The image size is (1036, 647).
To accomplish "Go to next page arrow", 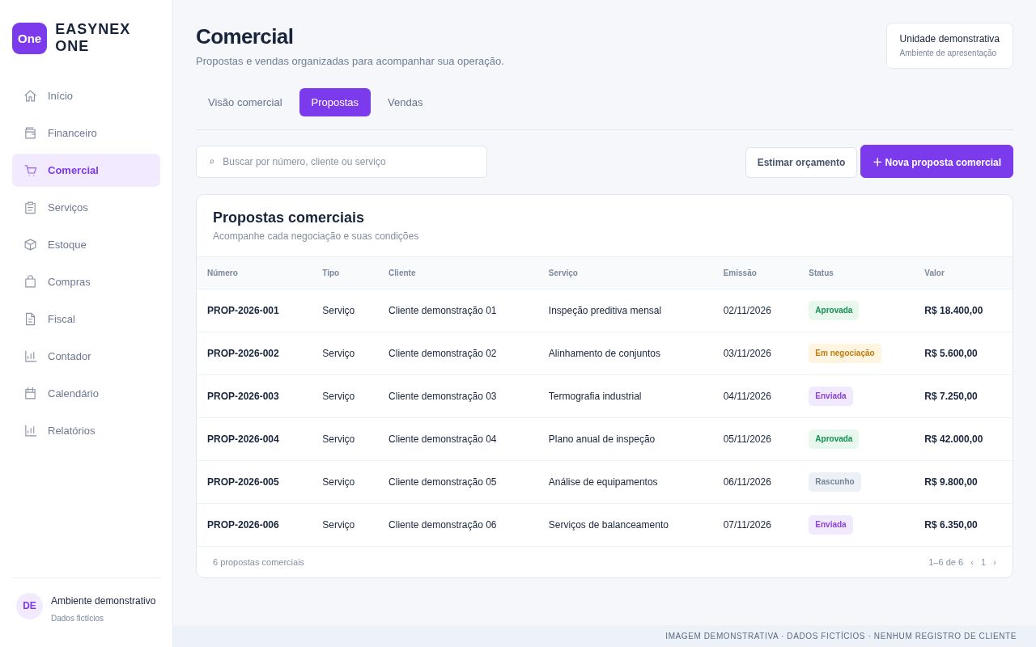I will click(995, 562).
